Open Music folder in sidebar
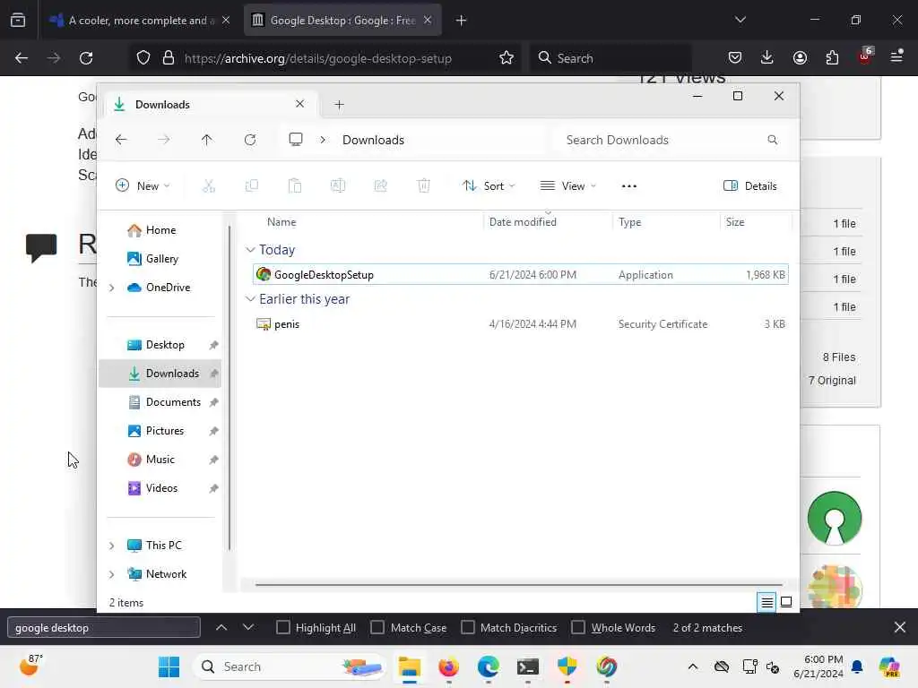Screen dimensions: 918x688 pos(160,460)
